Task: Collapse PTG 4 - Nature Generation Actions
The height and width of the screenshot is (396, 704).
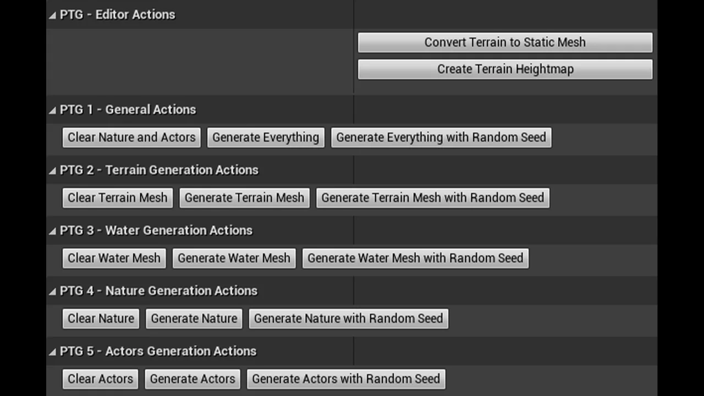Action: pyautogui.click(x=52, y=292)
